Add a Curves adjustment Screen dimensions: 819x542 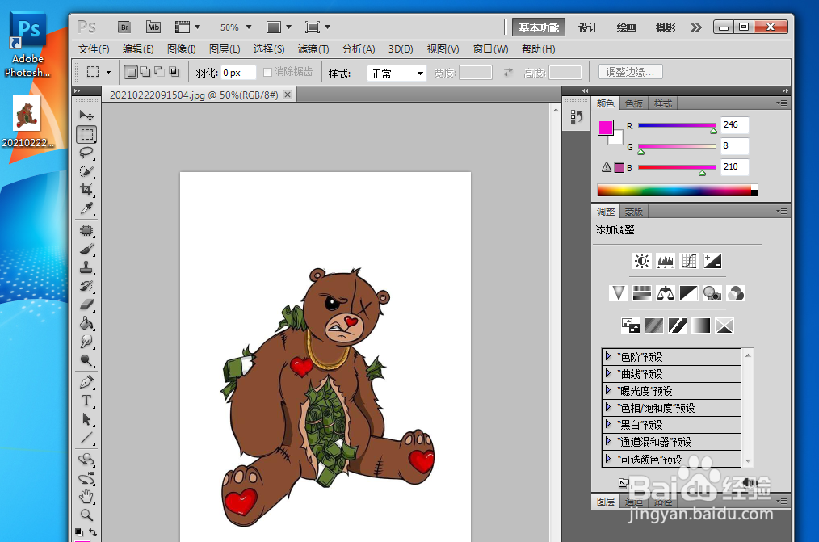[x=689, y=261]
